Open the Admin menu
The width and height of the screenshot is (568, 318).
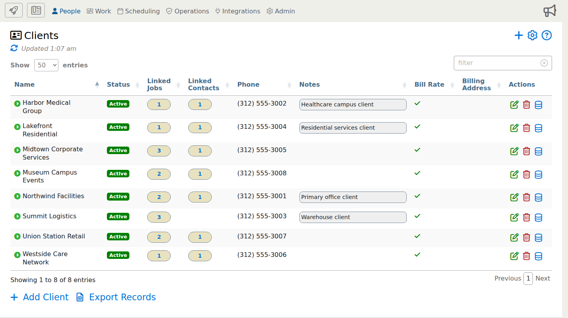[x=281, y=11]
